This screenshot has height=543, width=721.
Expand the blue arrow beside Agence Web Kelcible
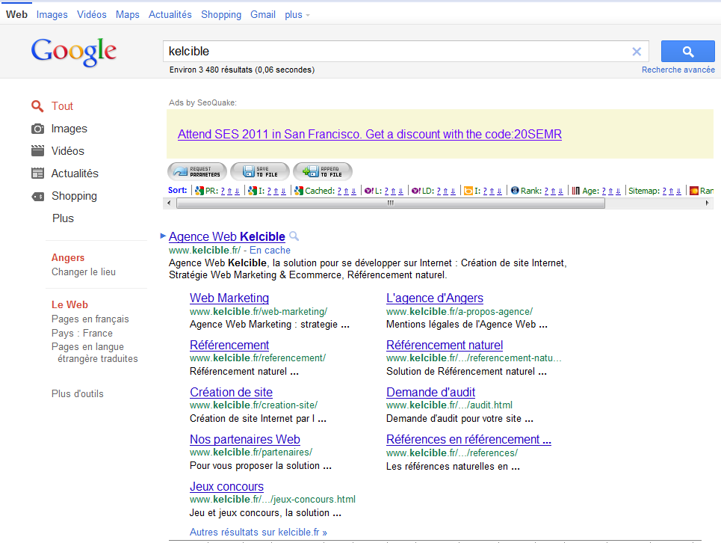click(163, 236)
